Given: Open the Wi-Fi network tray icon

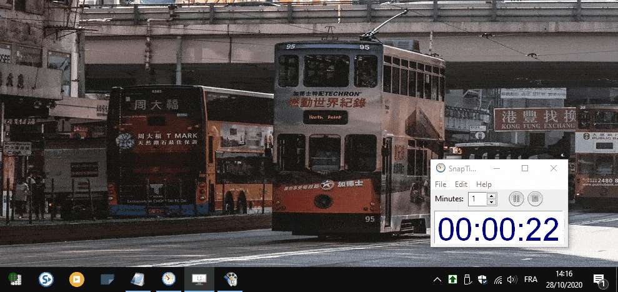Looking at the screenshot, I should click(498, 280).
